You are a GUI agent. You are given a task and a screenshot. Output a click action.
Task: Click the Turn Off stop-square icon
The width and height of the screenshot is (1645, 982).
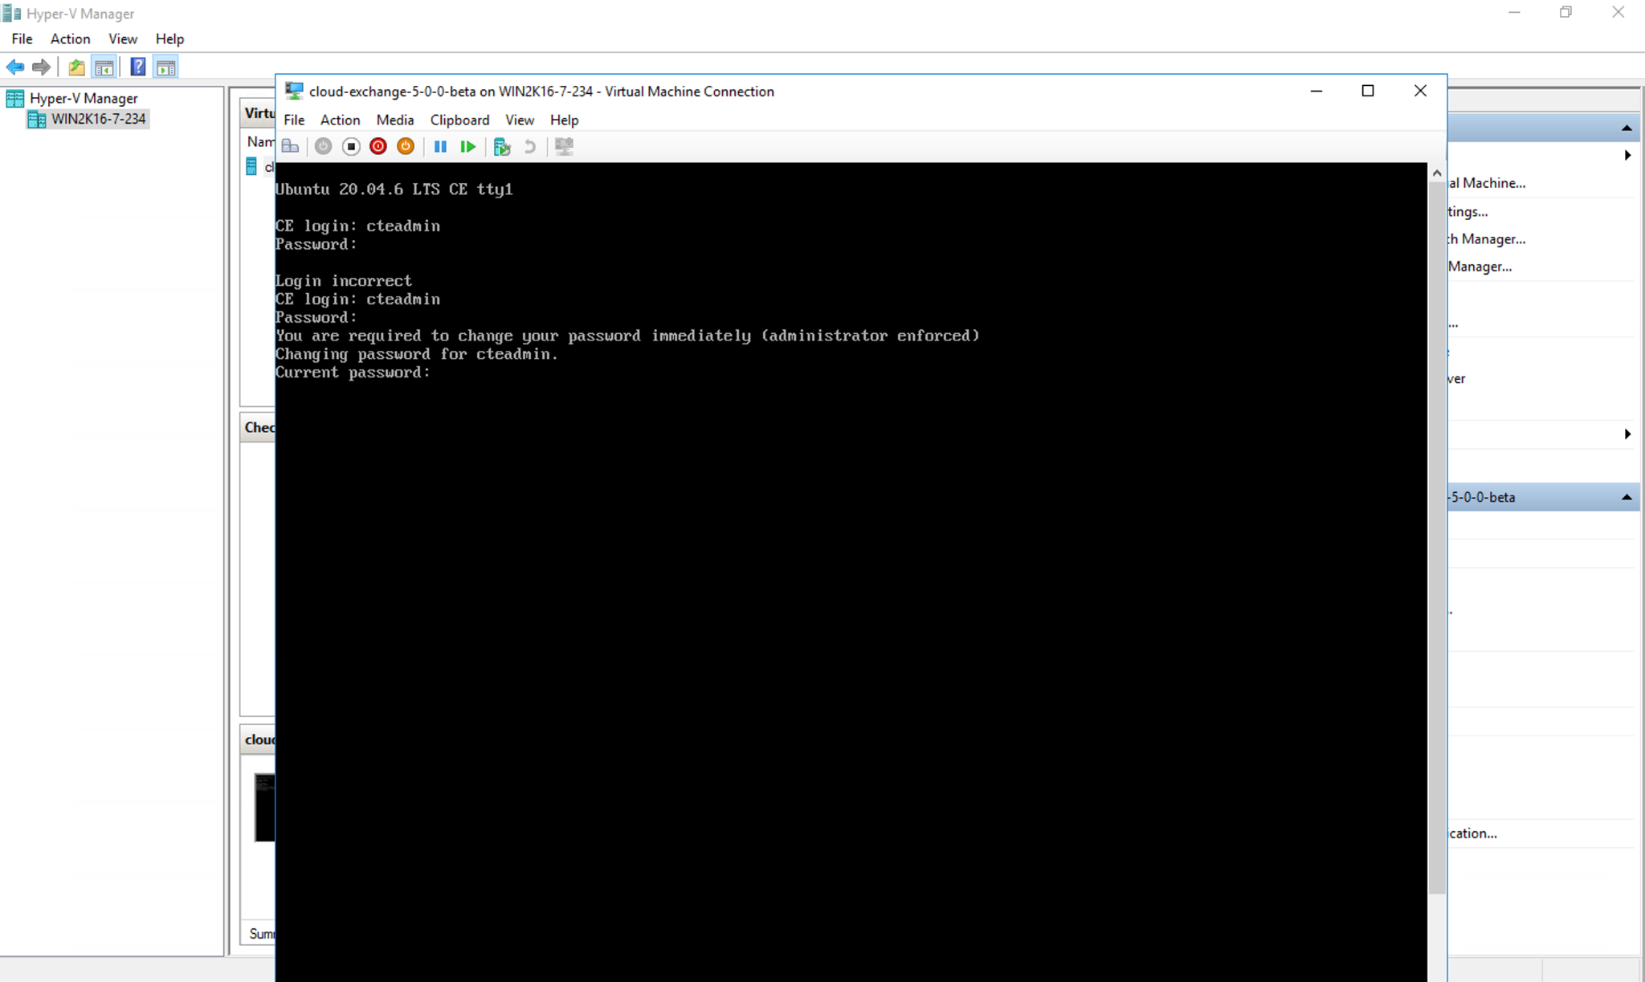pyautogui.click(x=351, y=146)
